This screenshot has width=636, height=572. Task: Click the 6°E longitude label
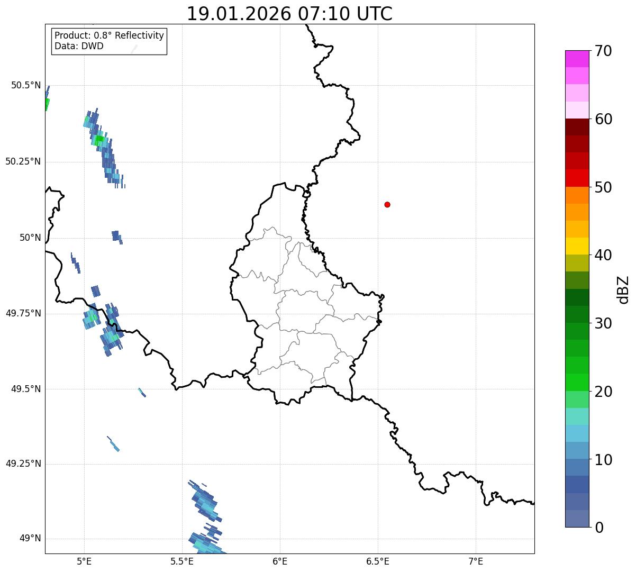pos(280,561)
